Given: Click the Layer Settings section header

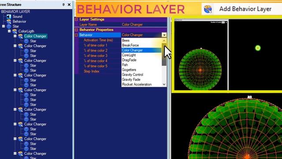Looking at the screenshot, I should [92, 19].
